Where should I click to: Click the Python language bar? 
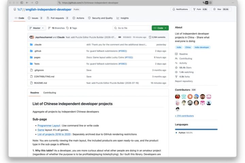coord(196,129)
